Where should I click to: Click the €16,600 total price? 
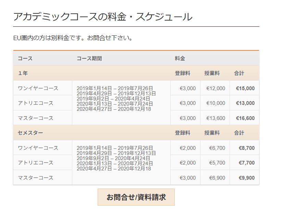(x=245, y=118)
